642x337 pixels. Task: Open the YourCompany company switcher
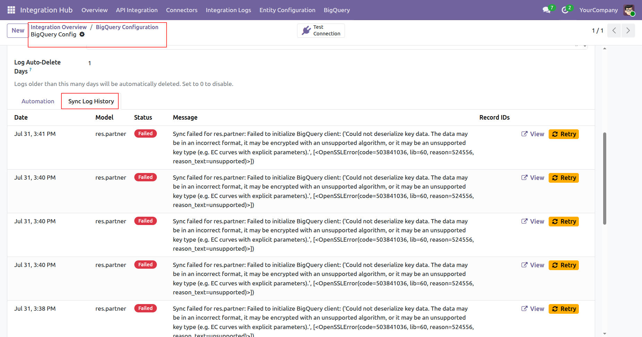[x=599, y=10]
